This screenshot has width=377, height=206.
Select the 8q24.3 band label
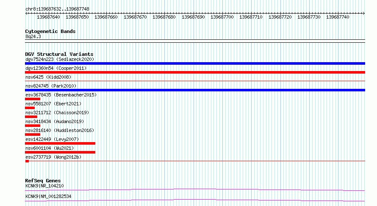tap(33, 36)
